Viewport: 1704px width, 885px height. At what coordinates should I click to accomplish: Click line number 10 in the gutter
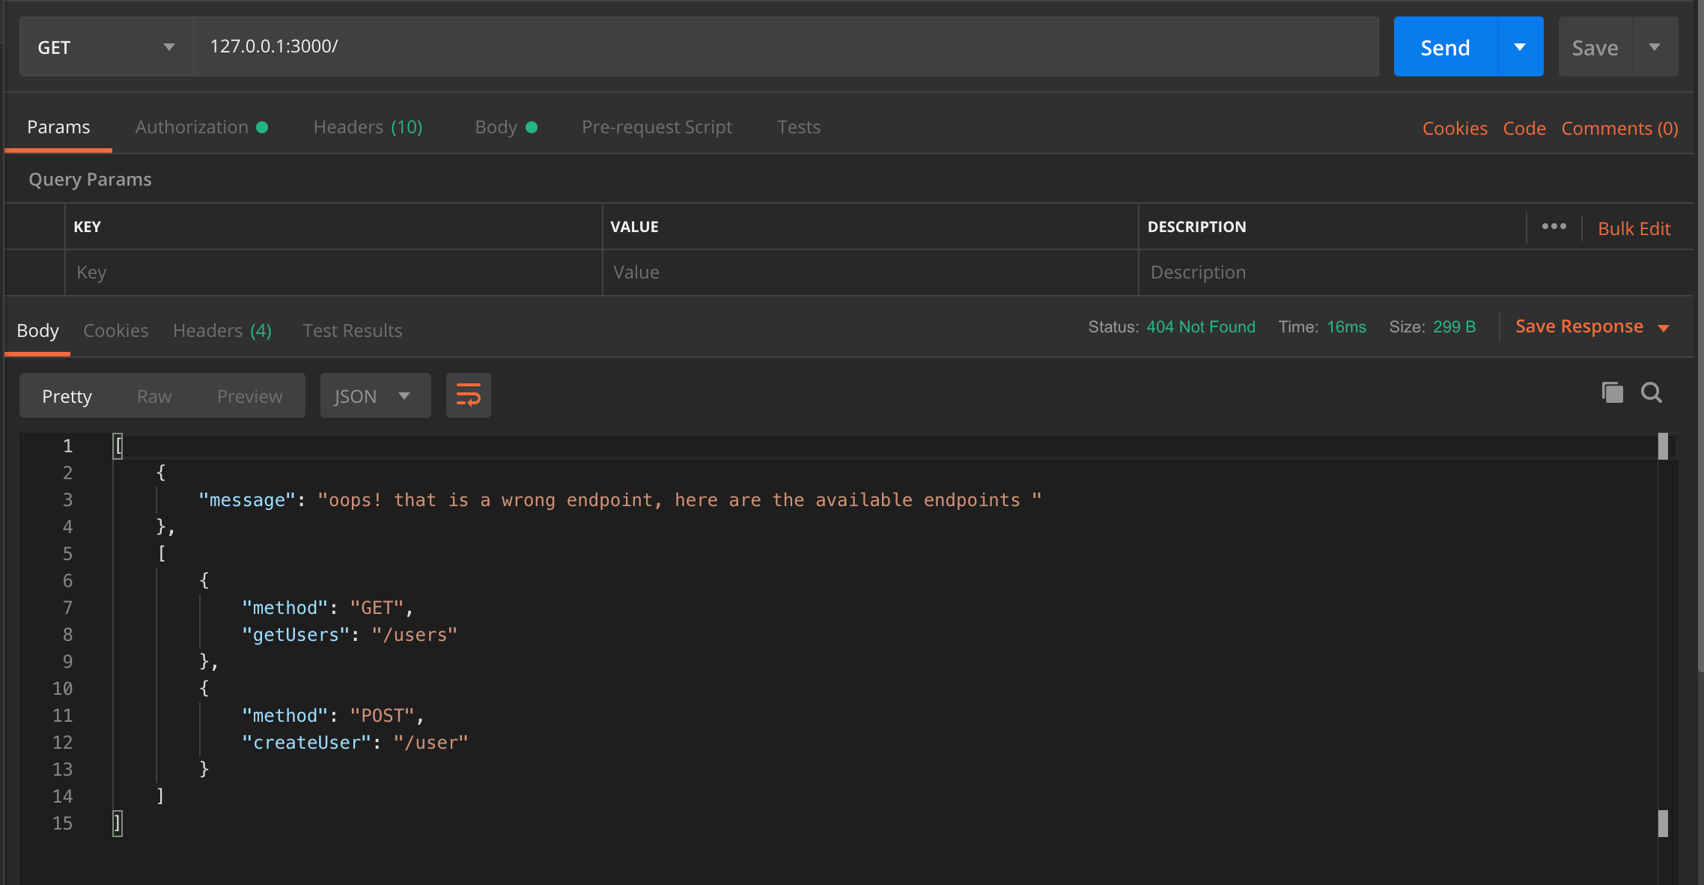(62, 689)
